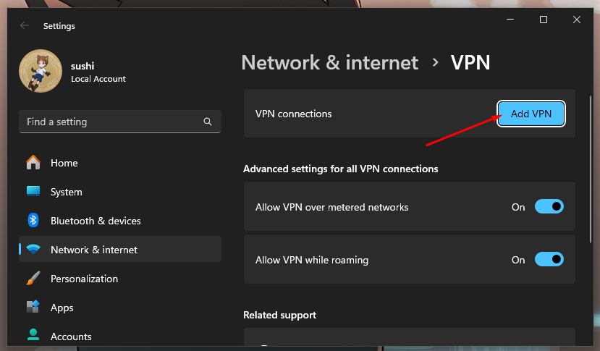Image resolution: width=600 pixels, height=351 pixels.
Task: Go back using the back arrow
Action: (x=25, y=25)
